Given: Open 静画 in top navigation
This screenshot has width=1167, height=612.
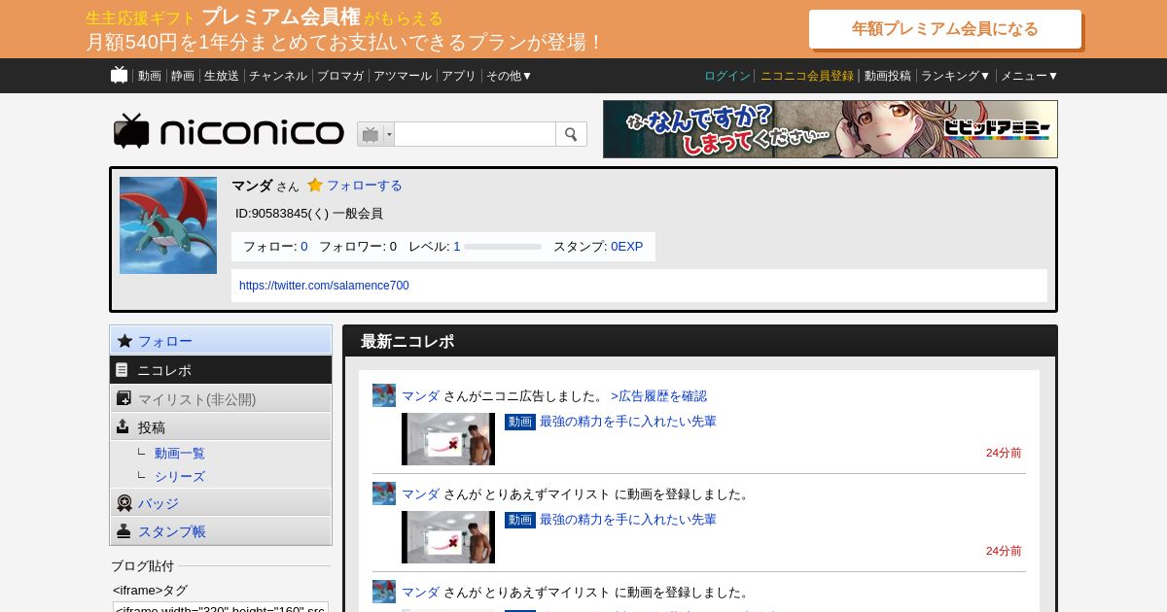Looking at the screenshot, I should (183, 76).
